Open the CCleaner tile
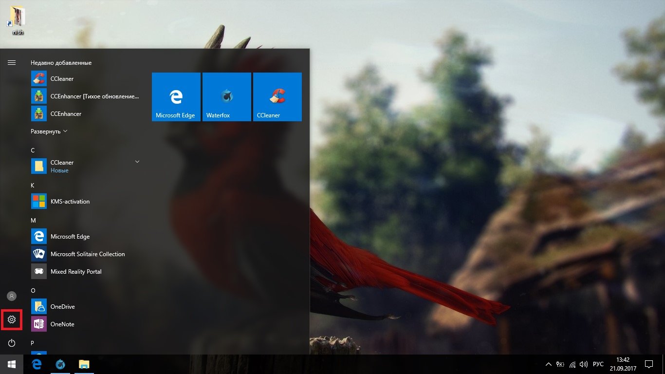This screenshot has height=374, width=665. [x=277, y=97]
